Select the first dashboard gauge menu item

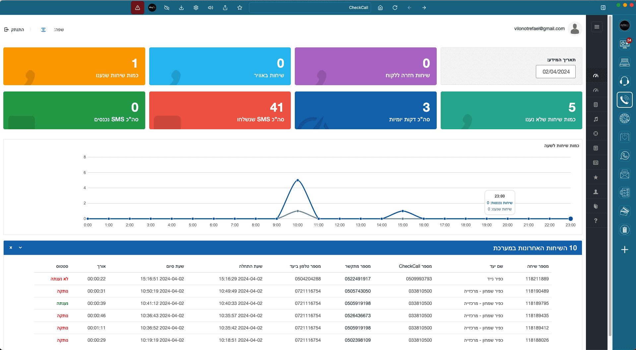point(596,76)
